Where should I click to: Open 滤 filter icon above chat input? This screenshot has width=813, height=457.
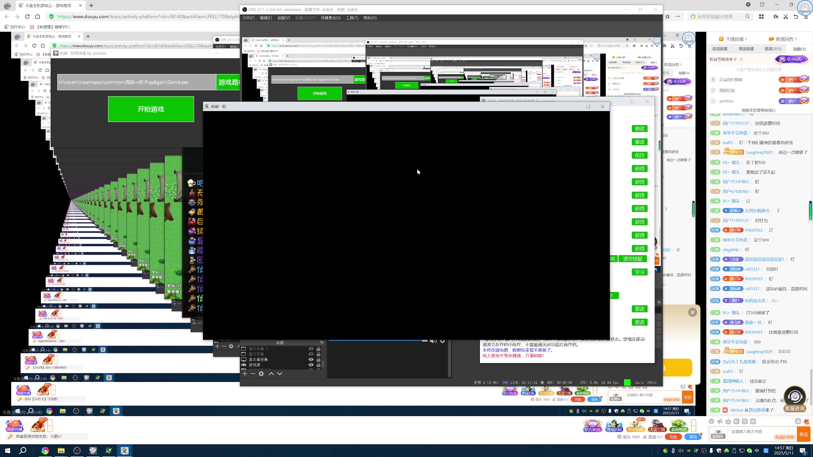point(798,421)
